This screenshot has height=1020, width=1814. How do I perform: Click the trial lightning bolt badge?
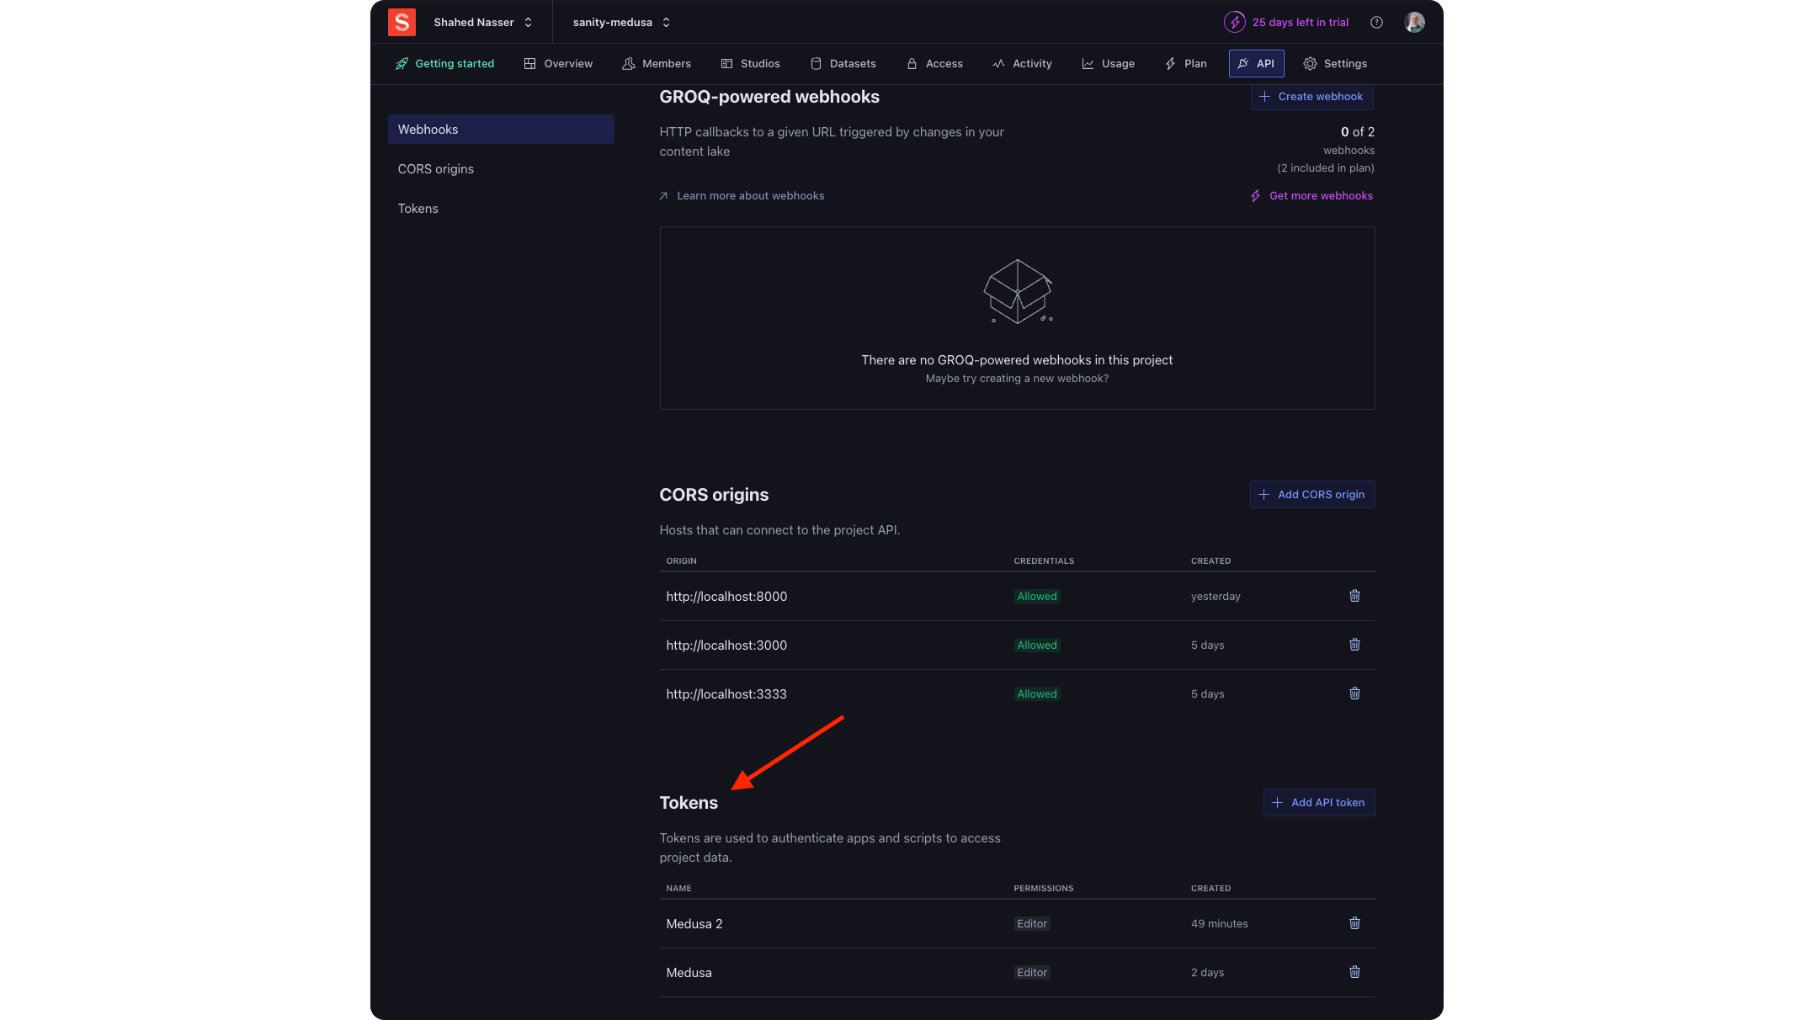1235,22
